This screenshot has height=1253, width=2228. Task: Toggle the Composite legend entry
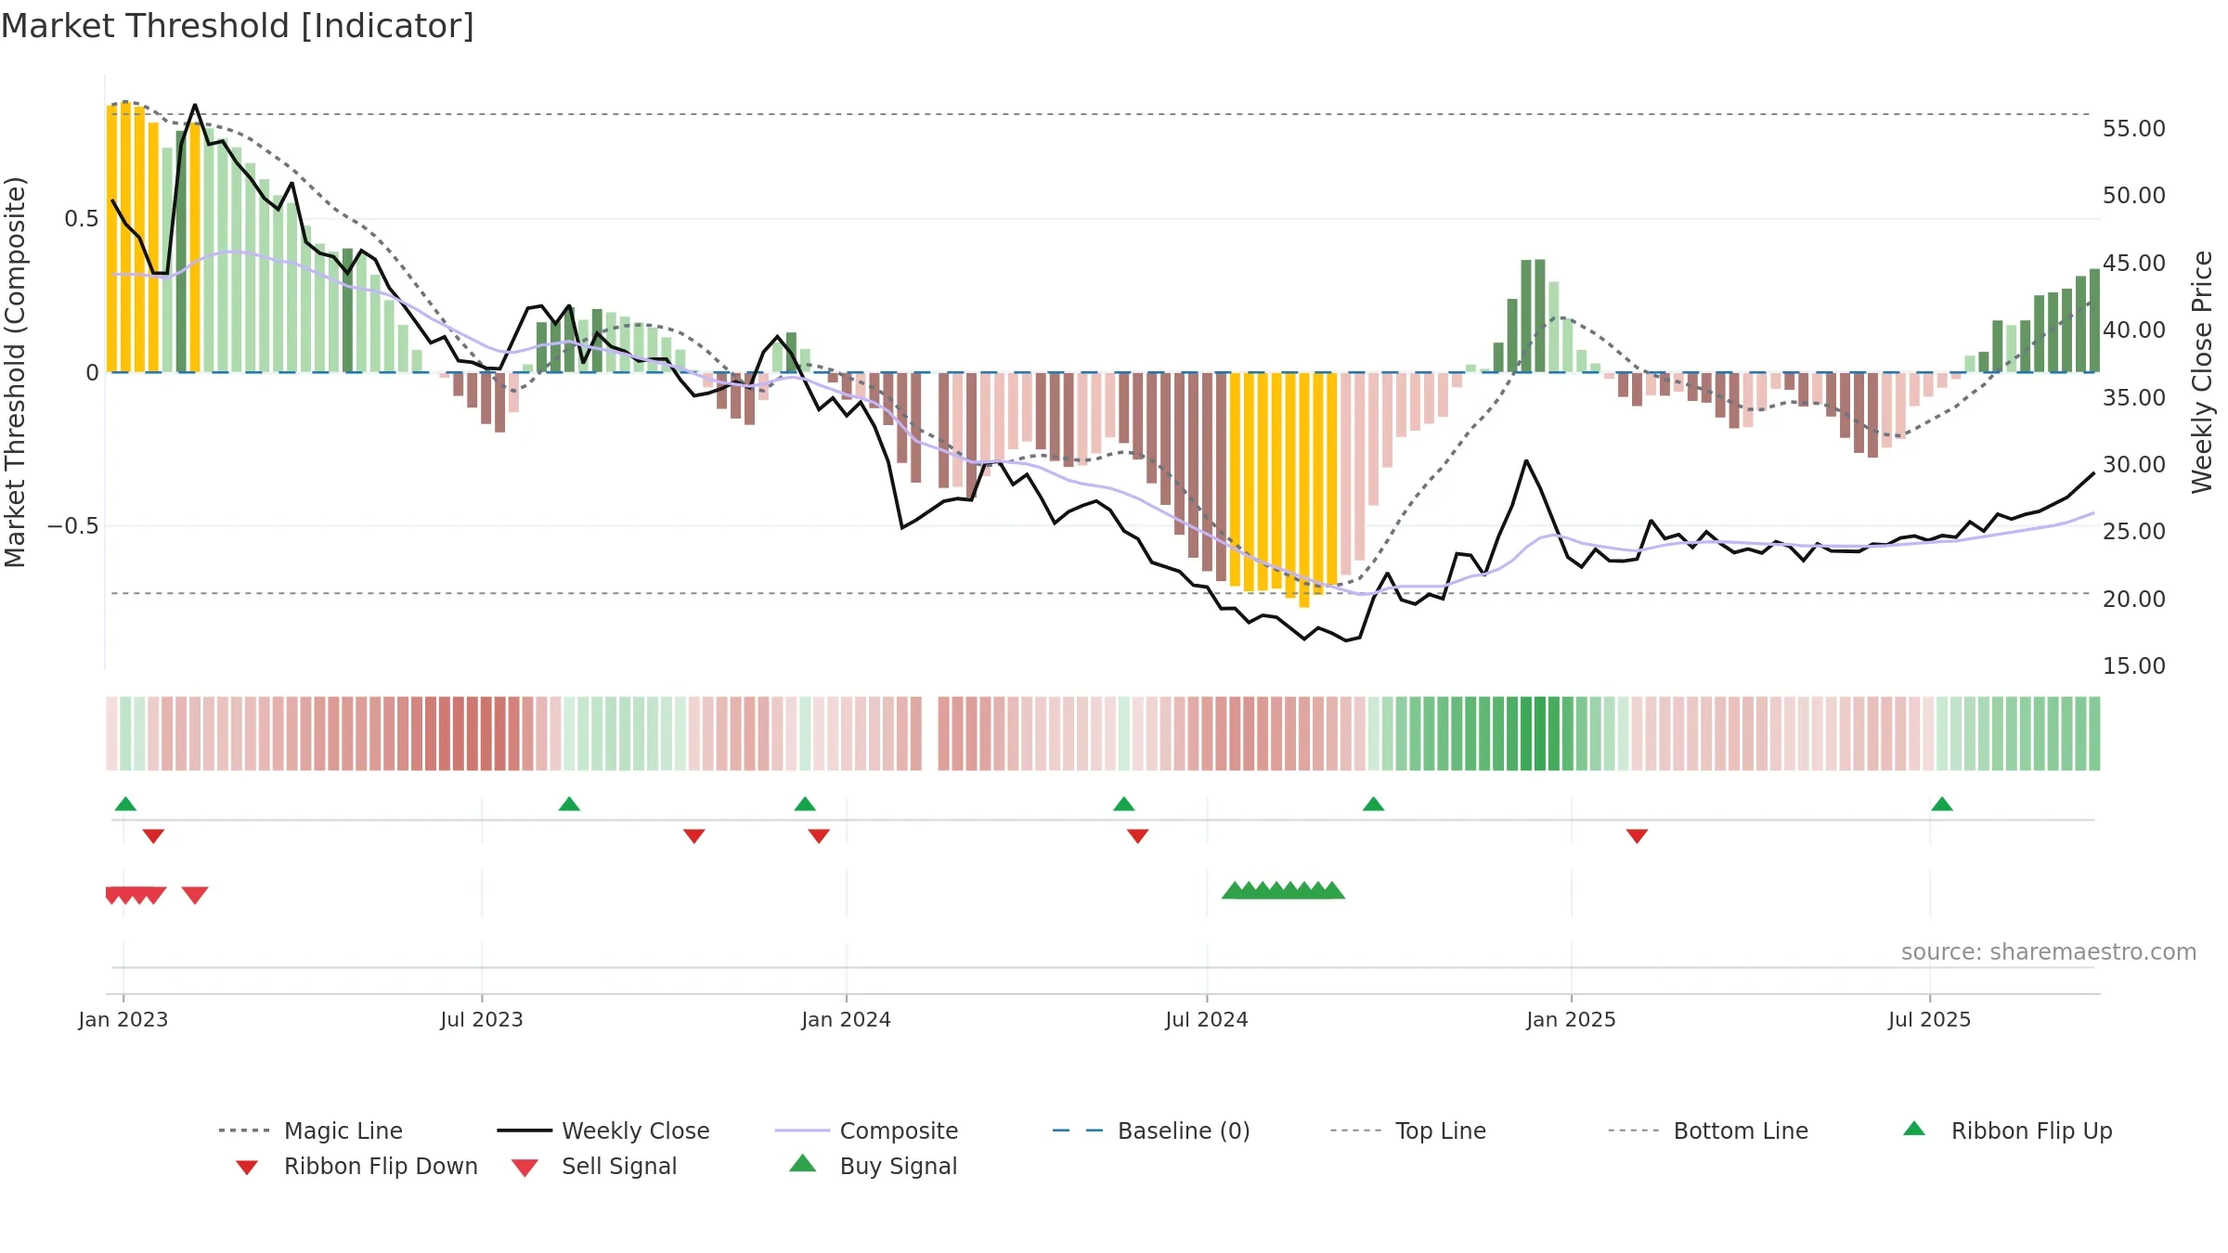coord(866,1130)
